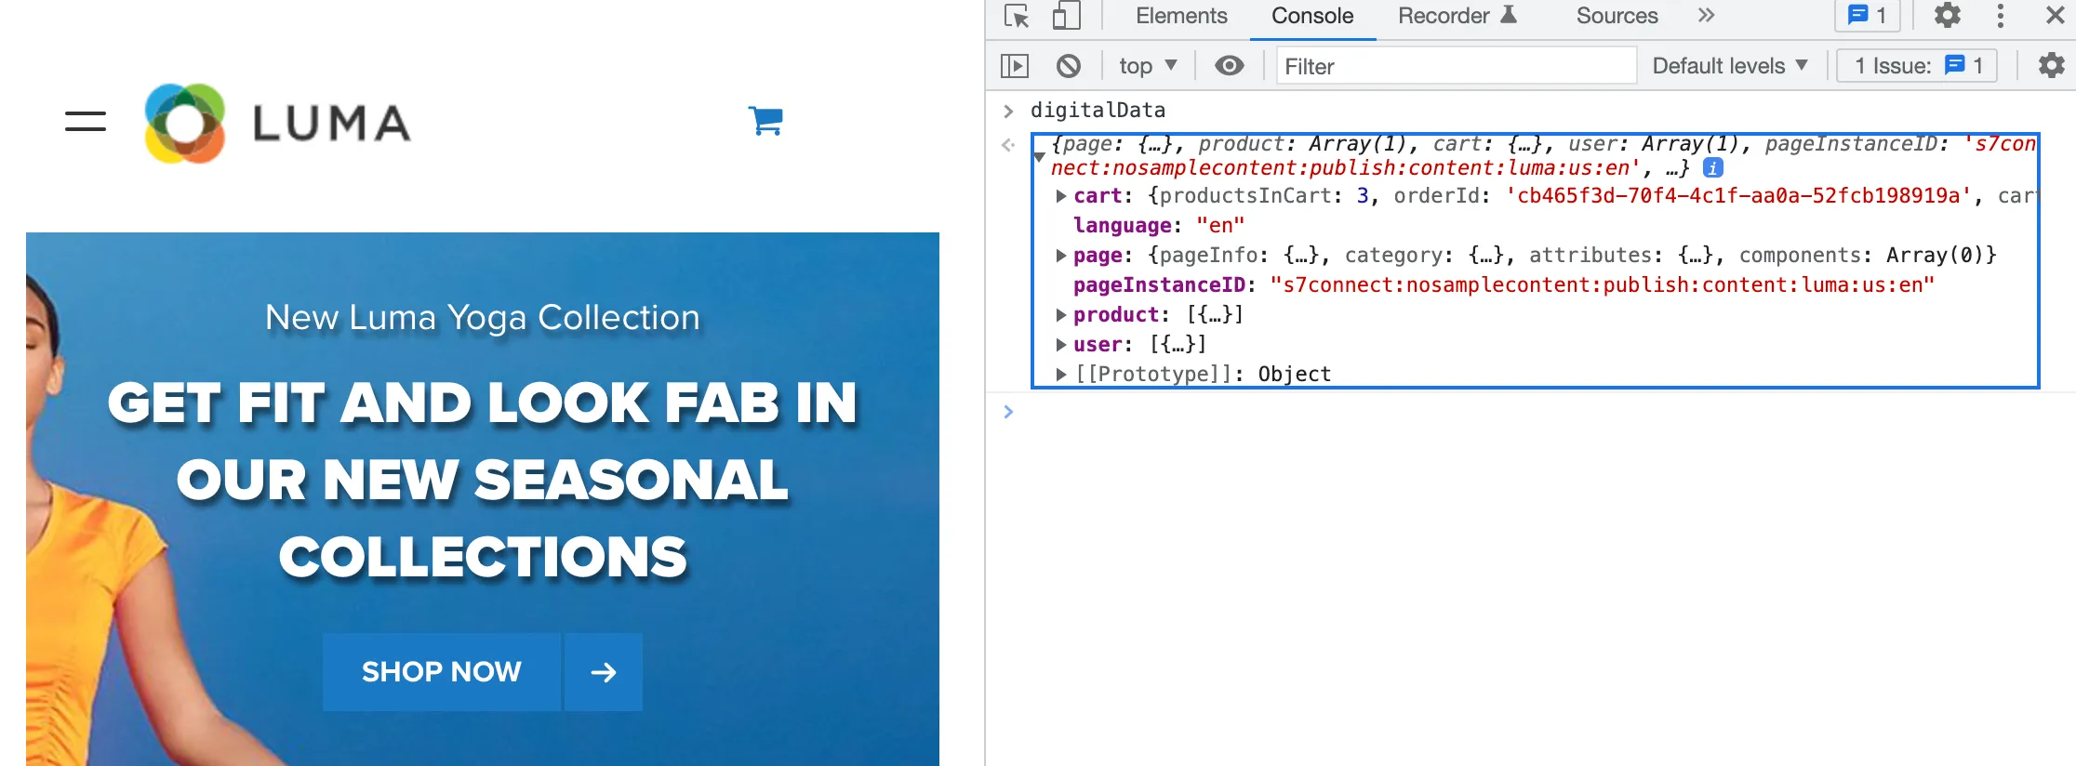Click the SHOP NOW button

point(442,672)
